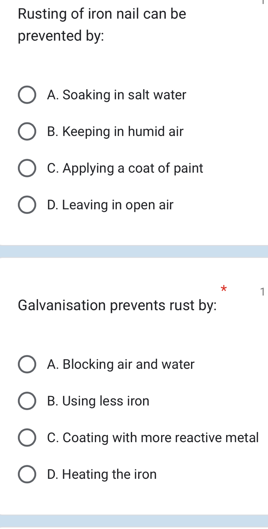Click the rusting prevention question title
The width and height of the screenshot is (268, 529).
[x=102, y=24]
